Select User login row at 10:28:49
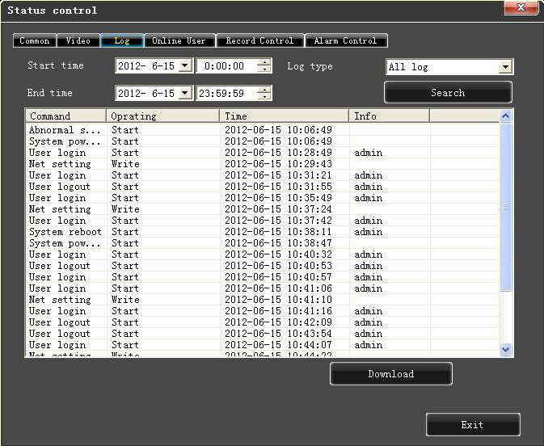Screen dimensions: 544x446 pyautogui.click(x=262, y=153)
